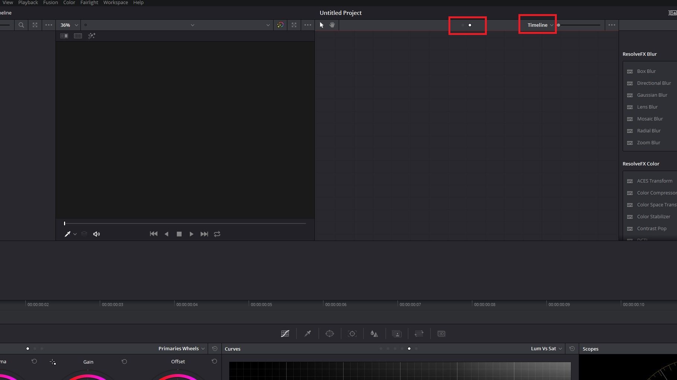The width and height of the screenshot is (677, 380).
Task: Open options menu next to search icon
Action: (49, 25)
